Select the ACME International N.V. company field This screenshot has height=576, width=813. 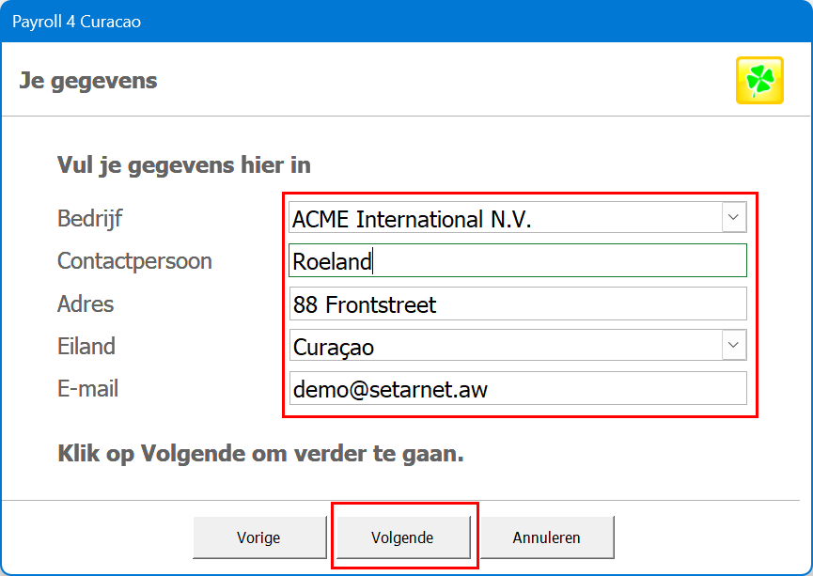click(505, 219)
